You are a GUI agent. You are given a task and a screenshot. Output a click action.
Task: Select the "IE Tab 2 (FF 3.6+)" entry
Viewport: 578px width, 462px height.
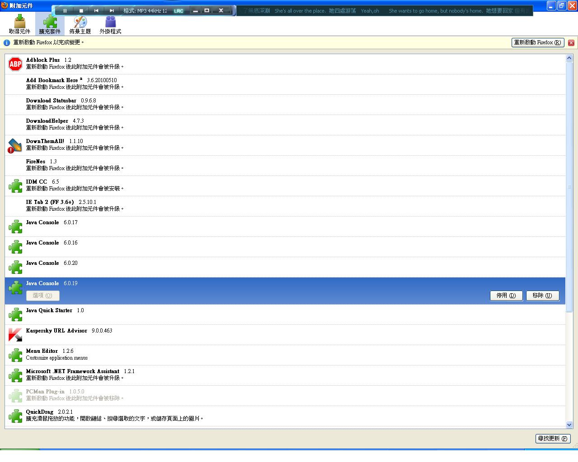[x=285, y=206]
